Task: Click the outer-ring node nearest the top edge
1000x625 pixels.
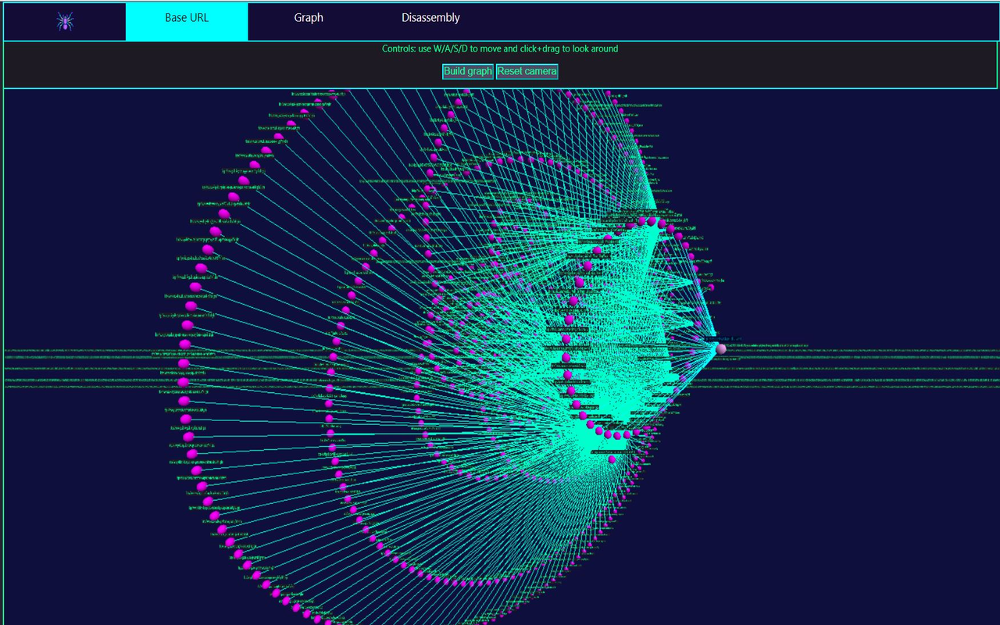Action: click(x=331, y=91)
